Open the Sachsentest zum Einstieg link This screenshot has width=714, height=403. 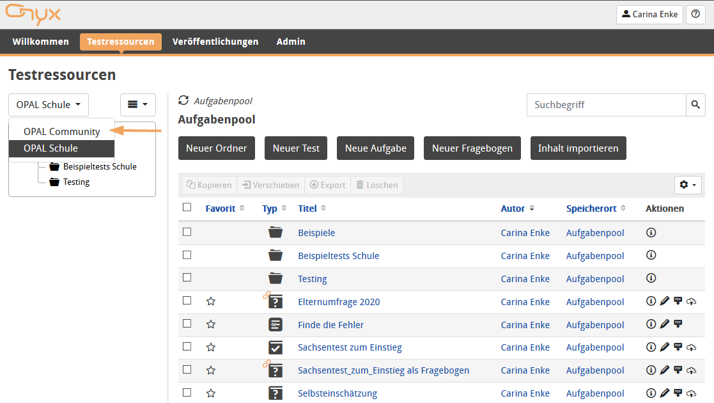tap(350, 347)
